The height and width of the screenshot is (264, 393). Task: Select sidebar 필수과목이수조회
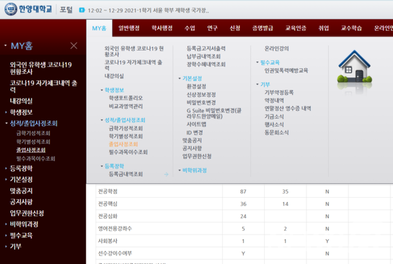pos(35,159)
